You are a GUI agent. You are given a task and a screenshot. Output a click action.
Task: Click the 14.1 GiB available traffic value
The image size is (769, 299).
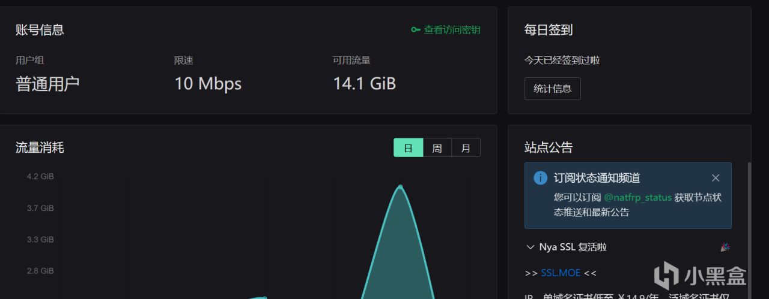365,83
